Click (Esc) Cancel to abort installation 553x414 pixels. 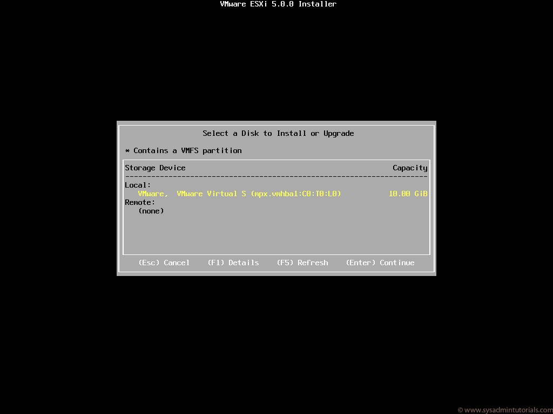[x=165, y=263]
